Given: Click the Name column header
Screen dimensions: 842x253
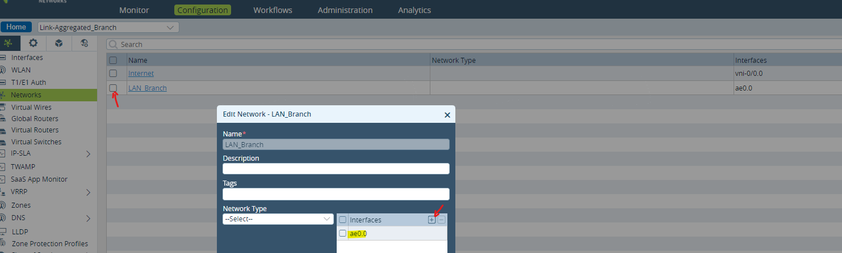Looking at the screenshot, I should point(278,60).
